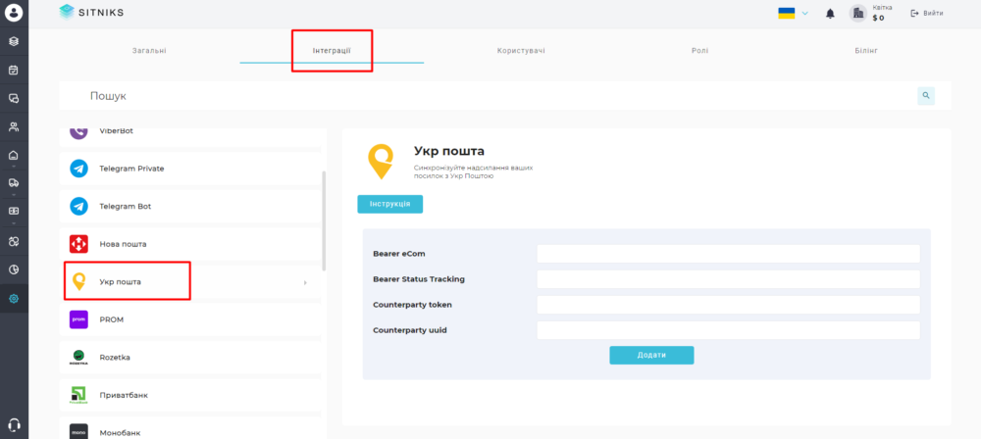The width and height of the screenshot is (981, 439).
Task: Click the black Монобанк icon
Action: point(78,432)
